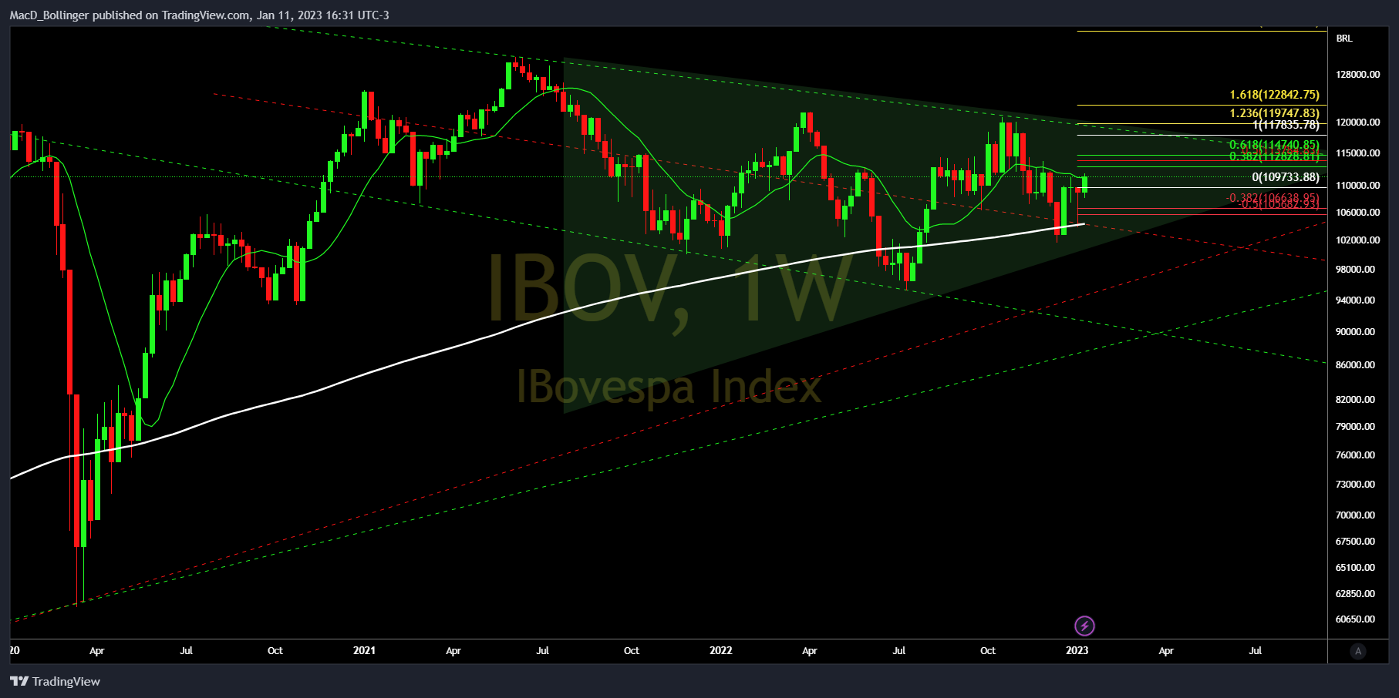Click the 79000.00 price axis label
This screenshot has width=1399, height=698.
[1356, 427]
